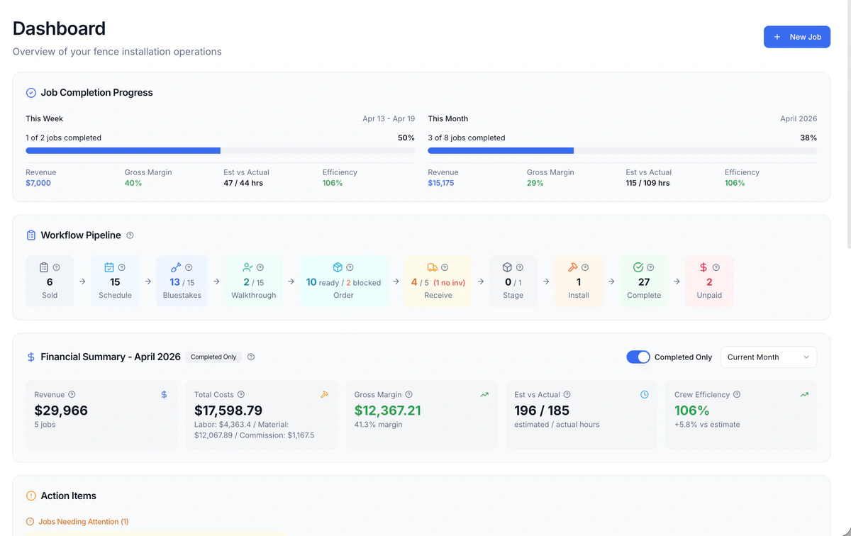Open help icon next to Workflow Pipeline
The height and width of the screenshot is (536, 851).
pyautogui.click(x=130, y=235)
